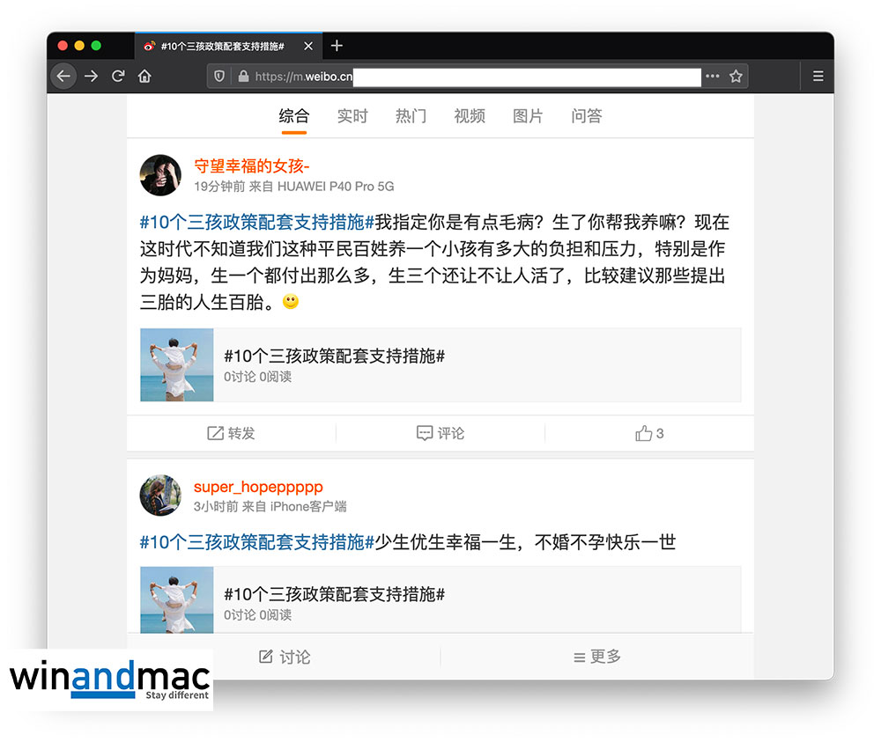881x742 pixels.
Task: Open tracking protection shield icon
Action: click(x=220, y=77)
